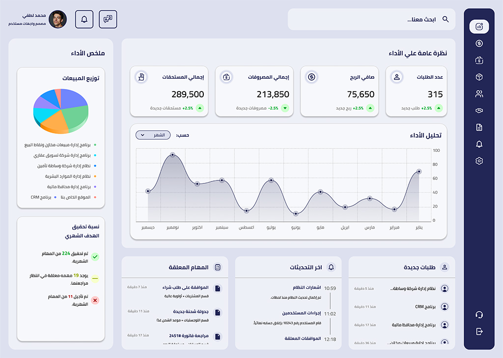Click the yellow pending tasks indicator
Image resolution: width=503 pixels, height=358 pixels.
[95, 278]
